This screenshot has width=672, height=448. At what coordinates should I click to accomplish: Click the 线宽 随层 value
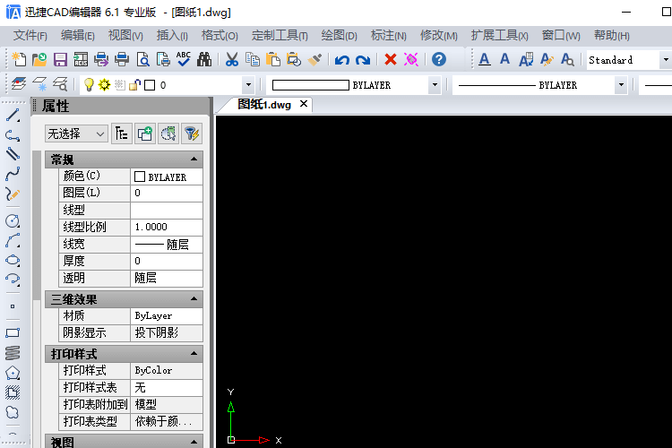[167, 245]
